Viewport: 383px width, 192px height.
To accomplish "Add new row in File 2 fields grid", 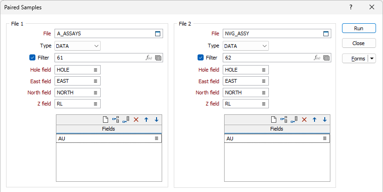I will pos(274,119).
